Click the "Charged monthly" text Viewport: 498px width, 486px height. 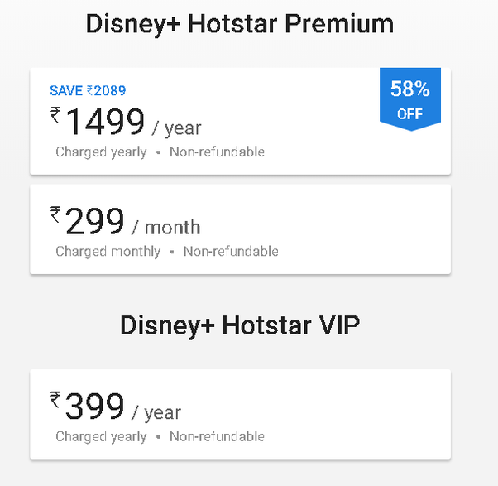tap(108, 251)
